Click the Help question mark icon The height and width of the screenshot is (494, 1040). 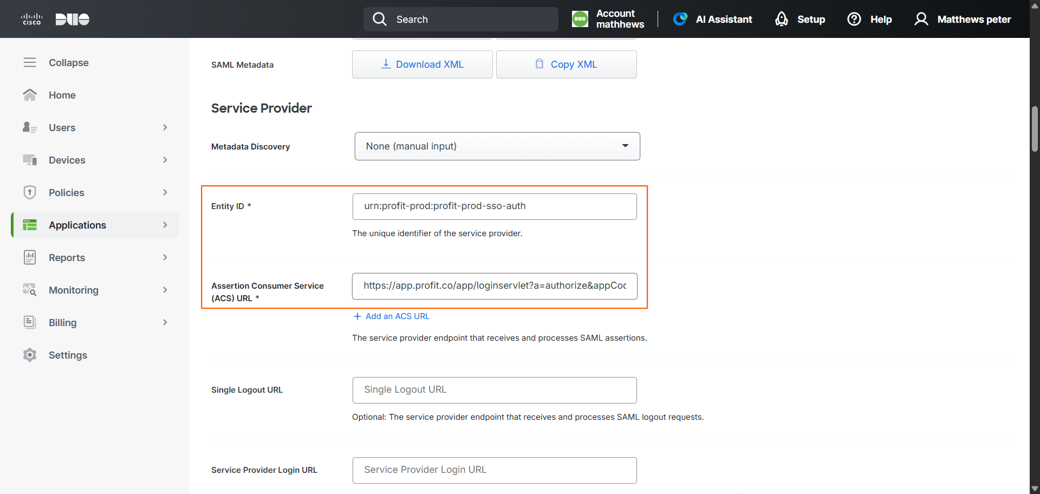[x=854, y=19]
